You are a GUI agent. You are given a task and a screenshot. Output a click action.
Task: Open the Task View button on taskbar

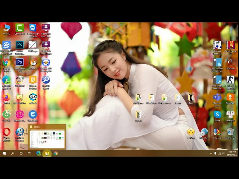pyautogui.click(x=30, y=153)
